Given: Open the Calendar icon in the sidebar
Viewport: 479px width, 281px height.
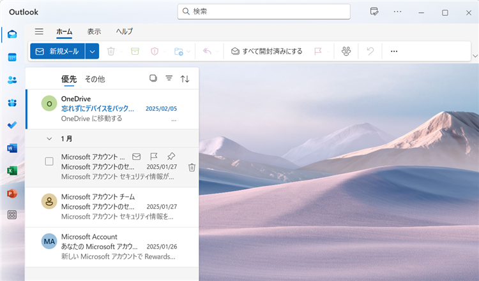Looking at the screenshot, I should [x=12, y=57].
